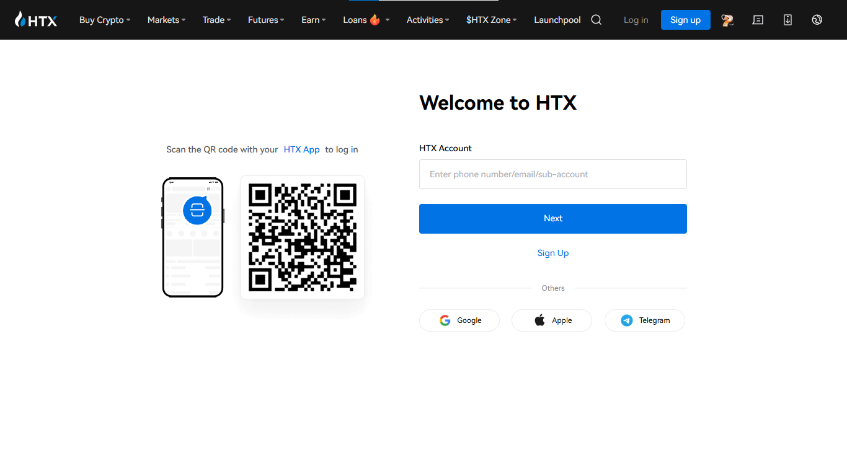The width and height of the screenshot is (847, 476).
Task: Open the search icon in navbar
Action: pos(596,20)
